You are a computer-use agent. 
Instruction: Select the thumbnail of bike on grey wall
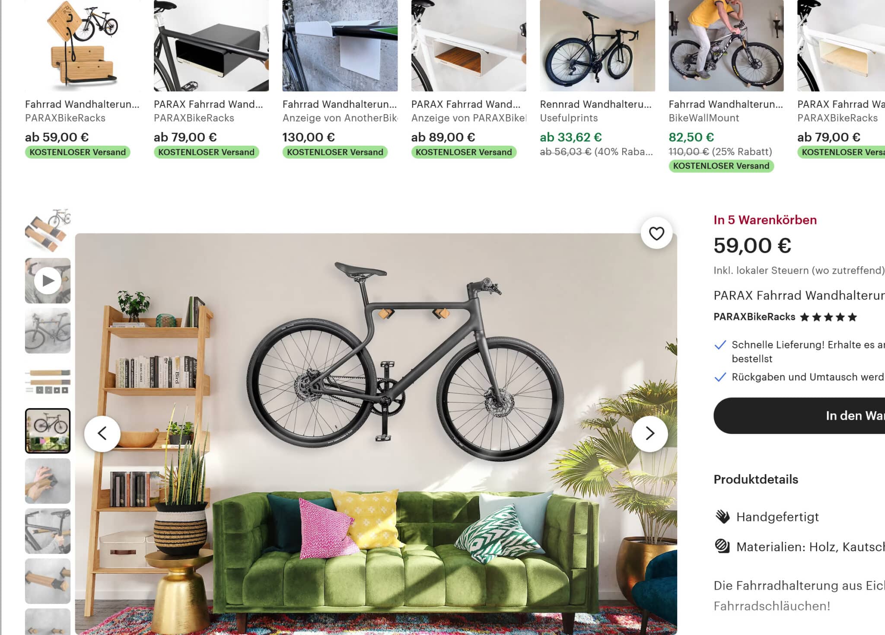[48, 331]
